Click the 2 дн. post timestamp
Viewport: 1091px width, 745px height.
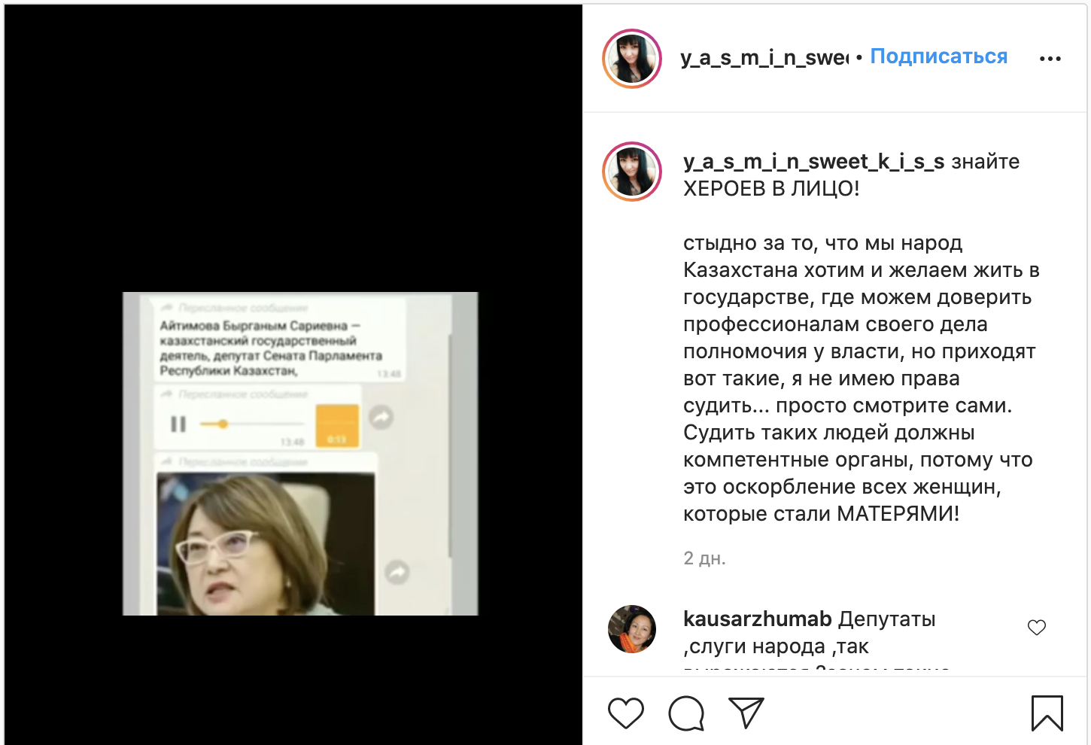coord(704,558)
